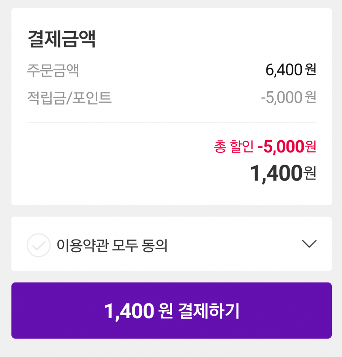
Task: Tap the 1,400 amount on the purple button
Action: coord(129,311)
